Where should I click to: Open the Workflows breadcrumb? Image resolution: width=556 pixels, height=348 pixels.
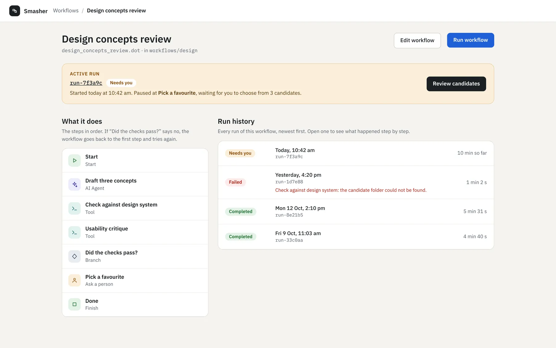(66, 11)
